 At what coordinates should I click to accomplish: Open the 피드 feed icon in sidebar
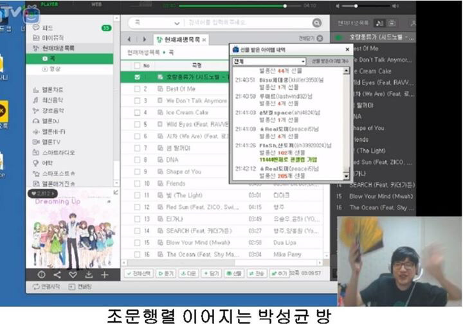pyautogui.click(x=36, y=28)
